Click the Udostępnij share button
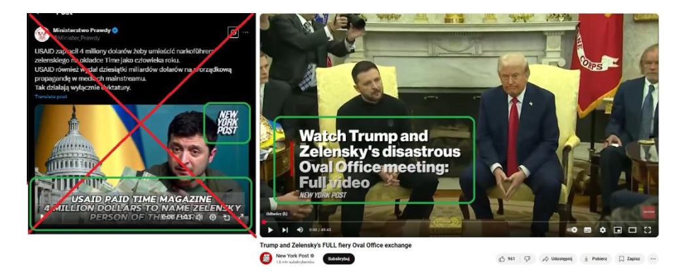 pos(558,259)
